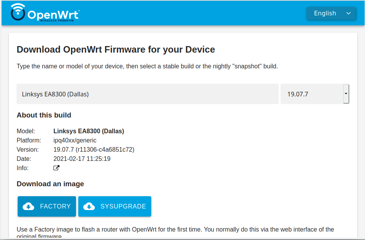This screenshot has width=365, height=240.
Task: Click the "About this build" heading
Action: [44, 115]
